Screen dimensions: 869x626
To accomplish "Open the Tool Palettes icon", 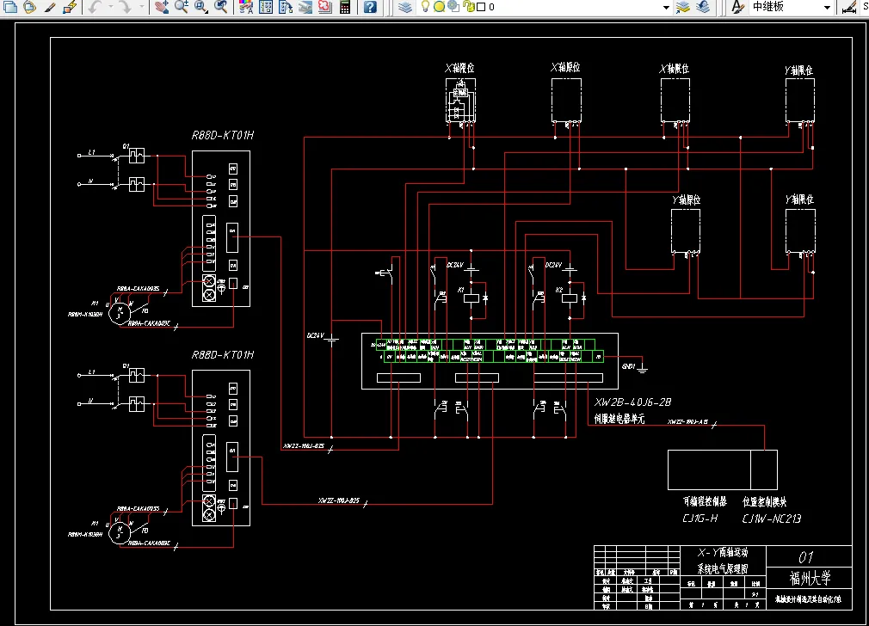I will [286, 7].
